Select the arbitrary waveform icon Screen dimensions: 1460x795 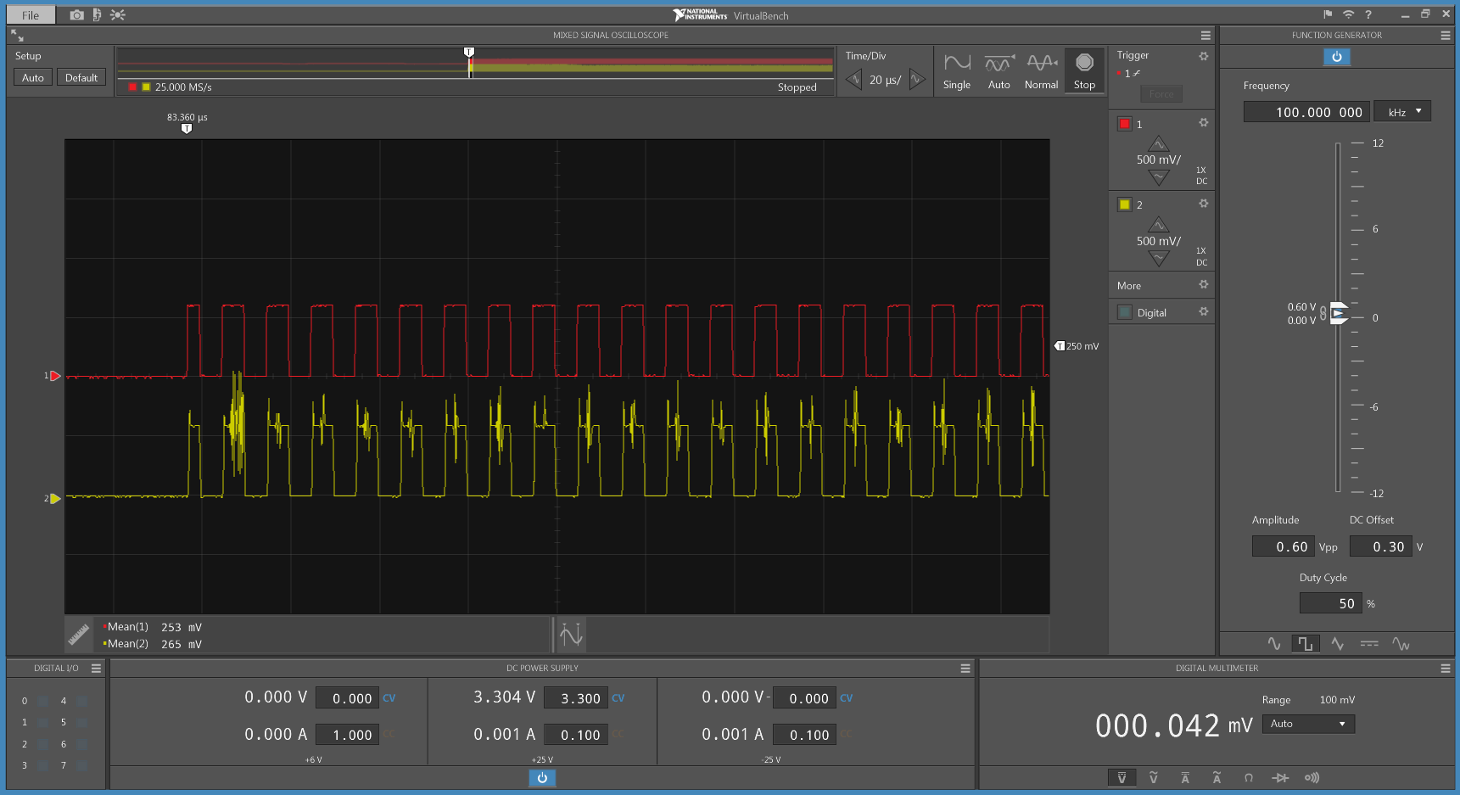pyautogui.click(x=1401, y=644)
